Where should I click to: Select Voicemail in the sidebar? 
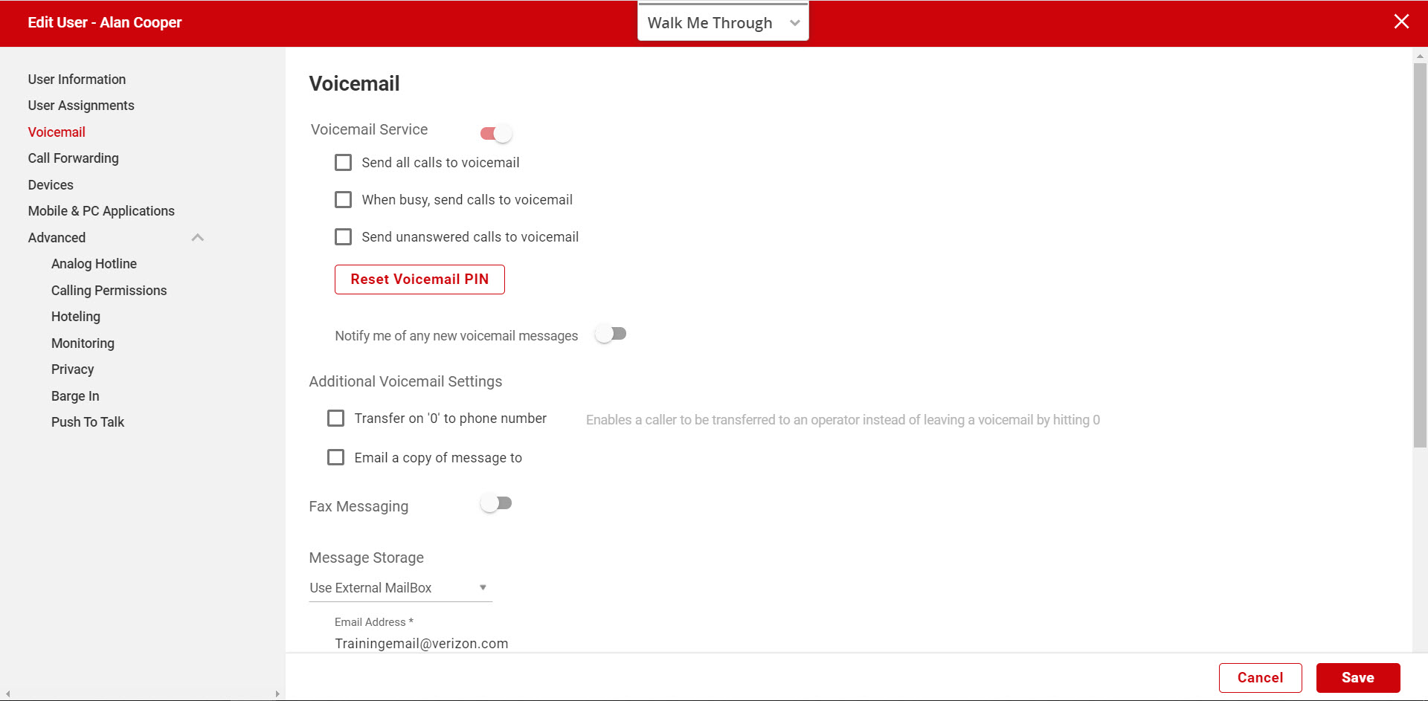pyautogui.click(x=57, y=132)
